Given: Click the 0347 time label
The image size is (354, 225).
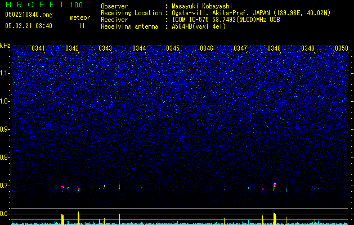Looking at the screenshot, I should 240,48.
